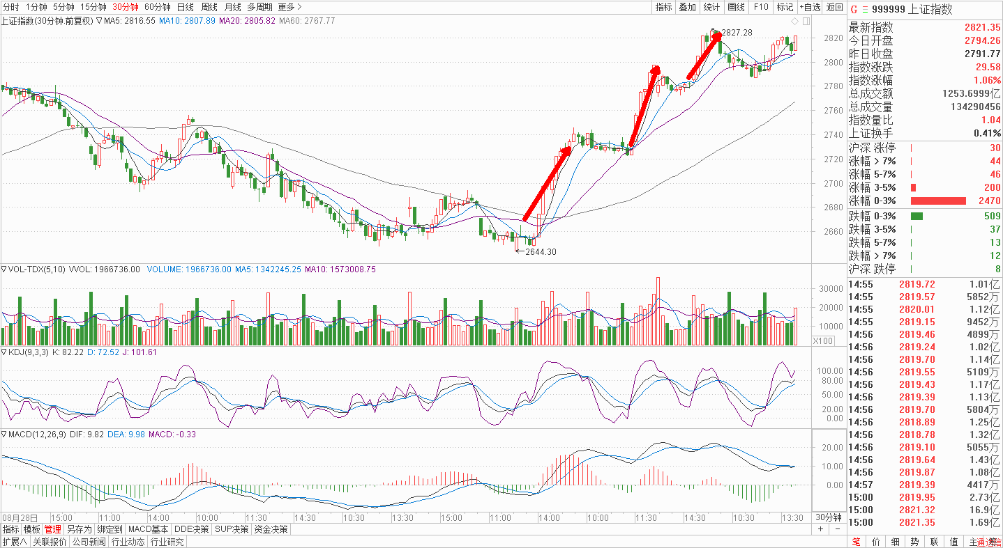The height and width of the screenshot is (548, 1003).
Task: Select the 主 tab
Action: [973, 542]
